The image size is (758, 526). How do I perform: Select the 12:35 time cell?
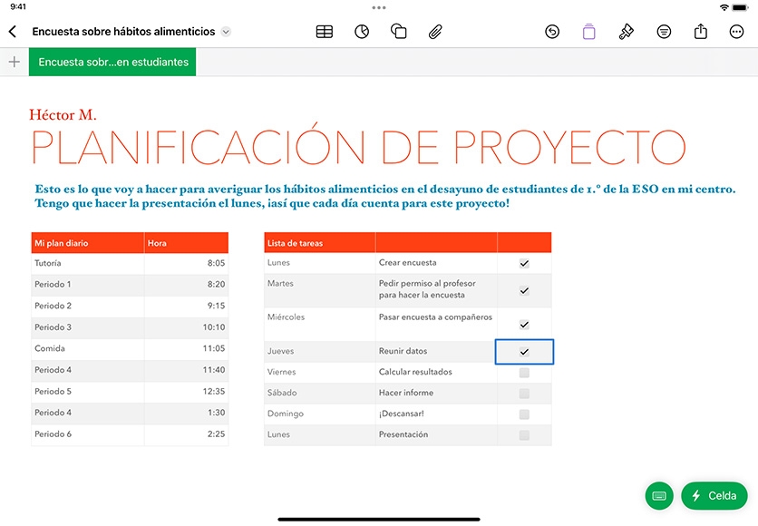click(186, 392)
